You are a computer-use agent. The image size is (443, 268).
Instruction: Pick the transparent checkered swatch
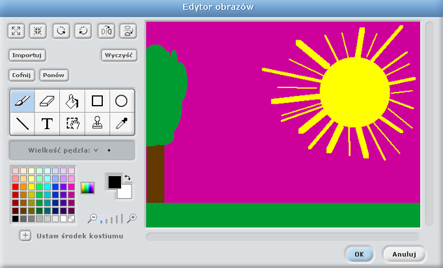72,219
